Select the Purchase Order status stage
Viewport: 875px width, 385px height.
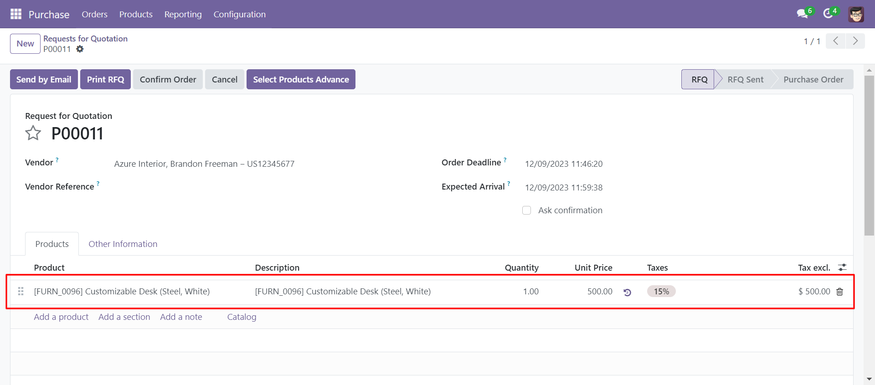point(813,79)
